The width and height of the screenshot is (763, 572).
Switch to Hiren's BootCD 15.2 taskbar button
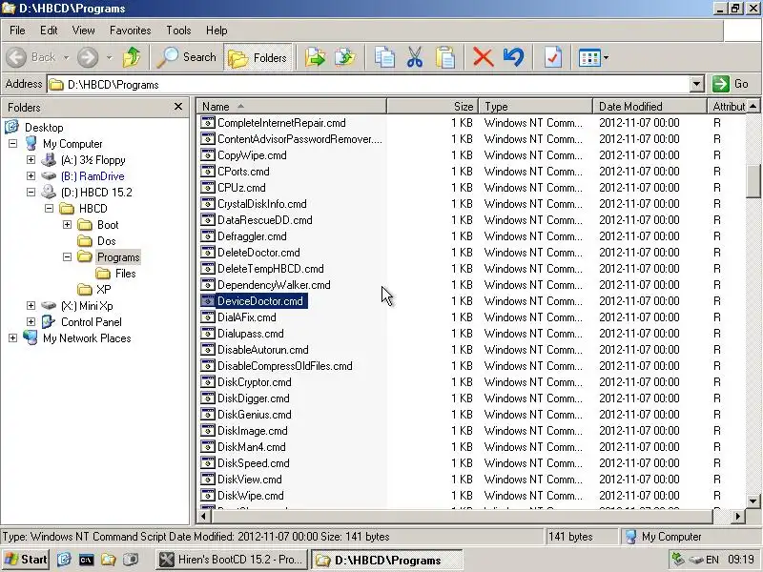pyautogui.click(x=232, y=560)
